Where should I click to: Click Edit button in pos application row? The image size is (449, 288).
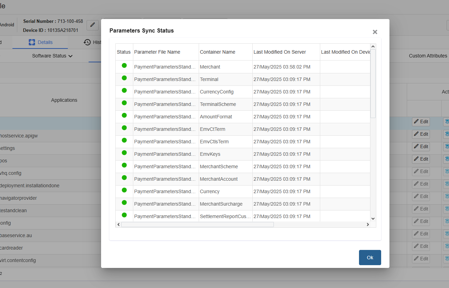pos(421,159)
